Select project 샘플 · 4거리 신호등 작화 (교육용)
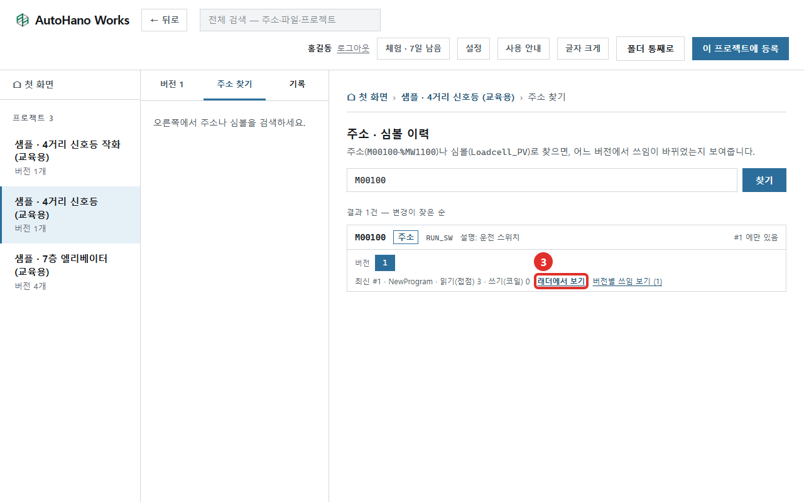This screenshot has height=502, width=804. tap(70, 158)
